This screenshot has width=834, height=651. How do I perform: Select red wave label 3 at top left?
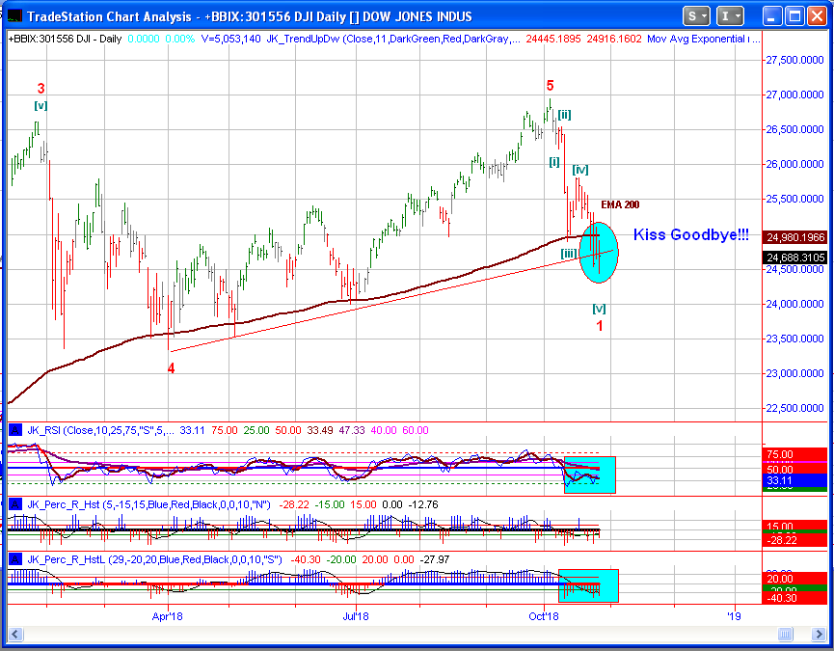point(40,89)
